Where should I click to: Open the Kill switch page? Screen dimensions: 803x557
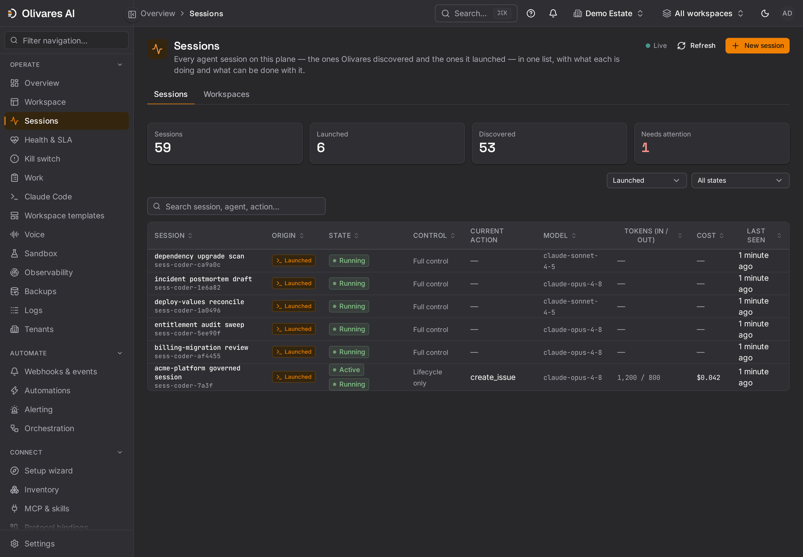(66, 159)
